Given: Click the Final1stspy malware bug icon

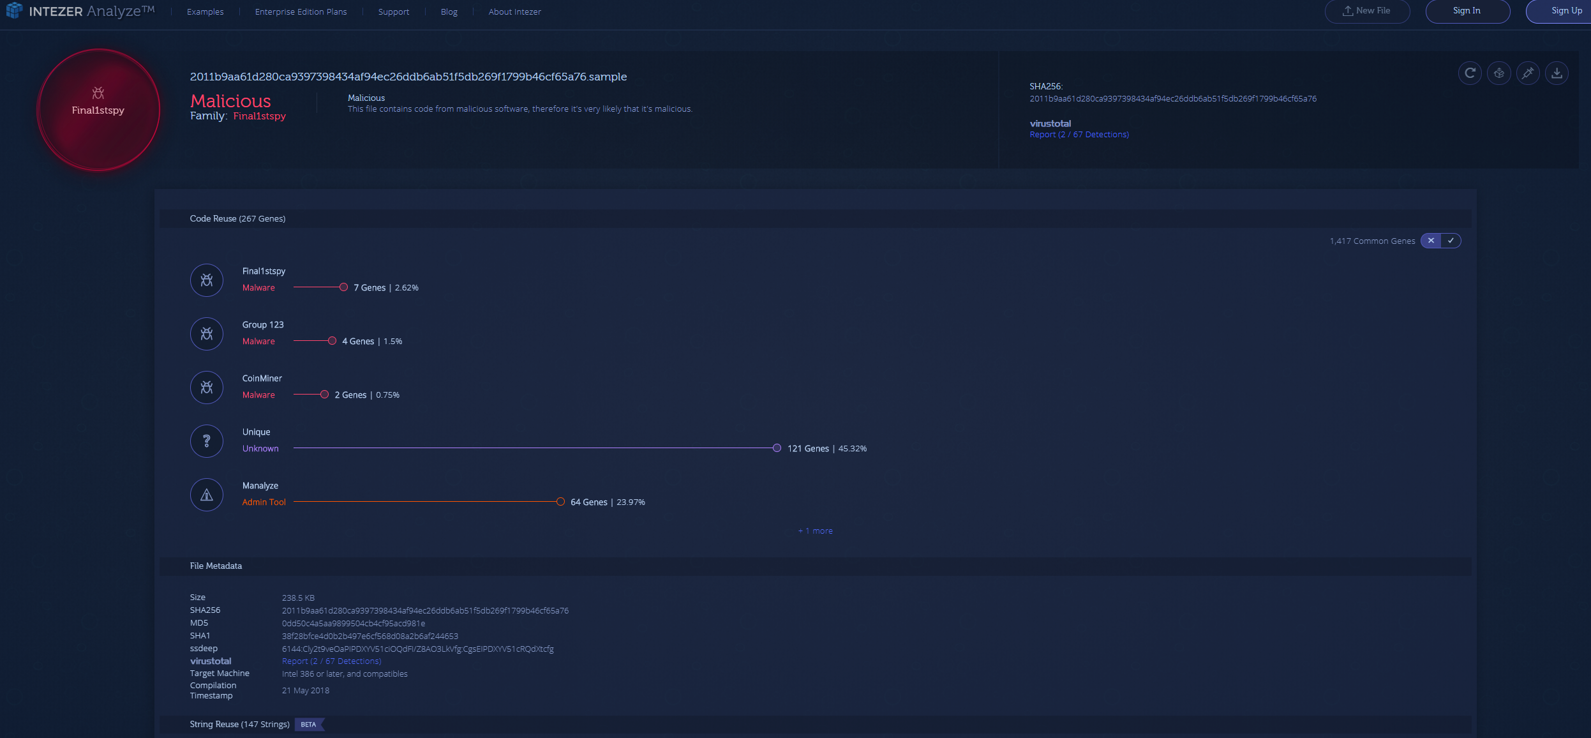Looking at the screenshot, I should pos(207,280).
